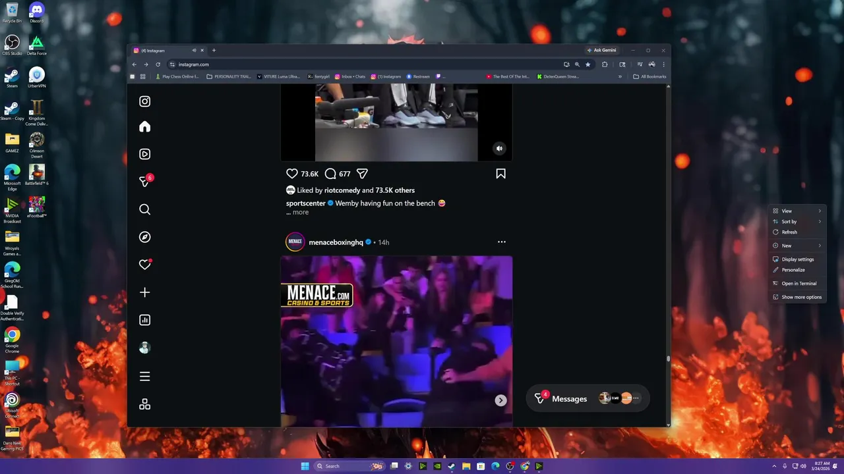Click the Instagram page vertical scrollbar
The height and width of the screenshot is (474, 844).
(668, 359)
